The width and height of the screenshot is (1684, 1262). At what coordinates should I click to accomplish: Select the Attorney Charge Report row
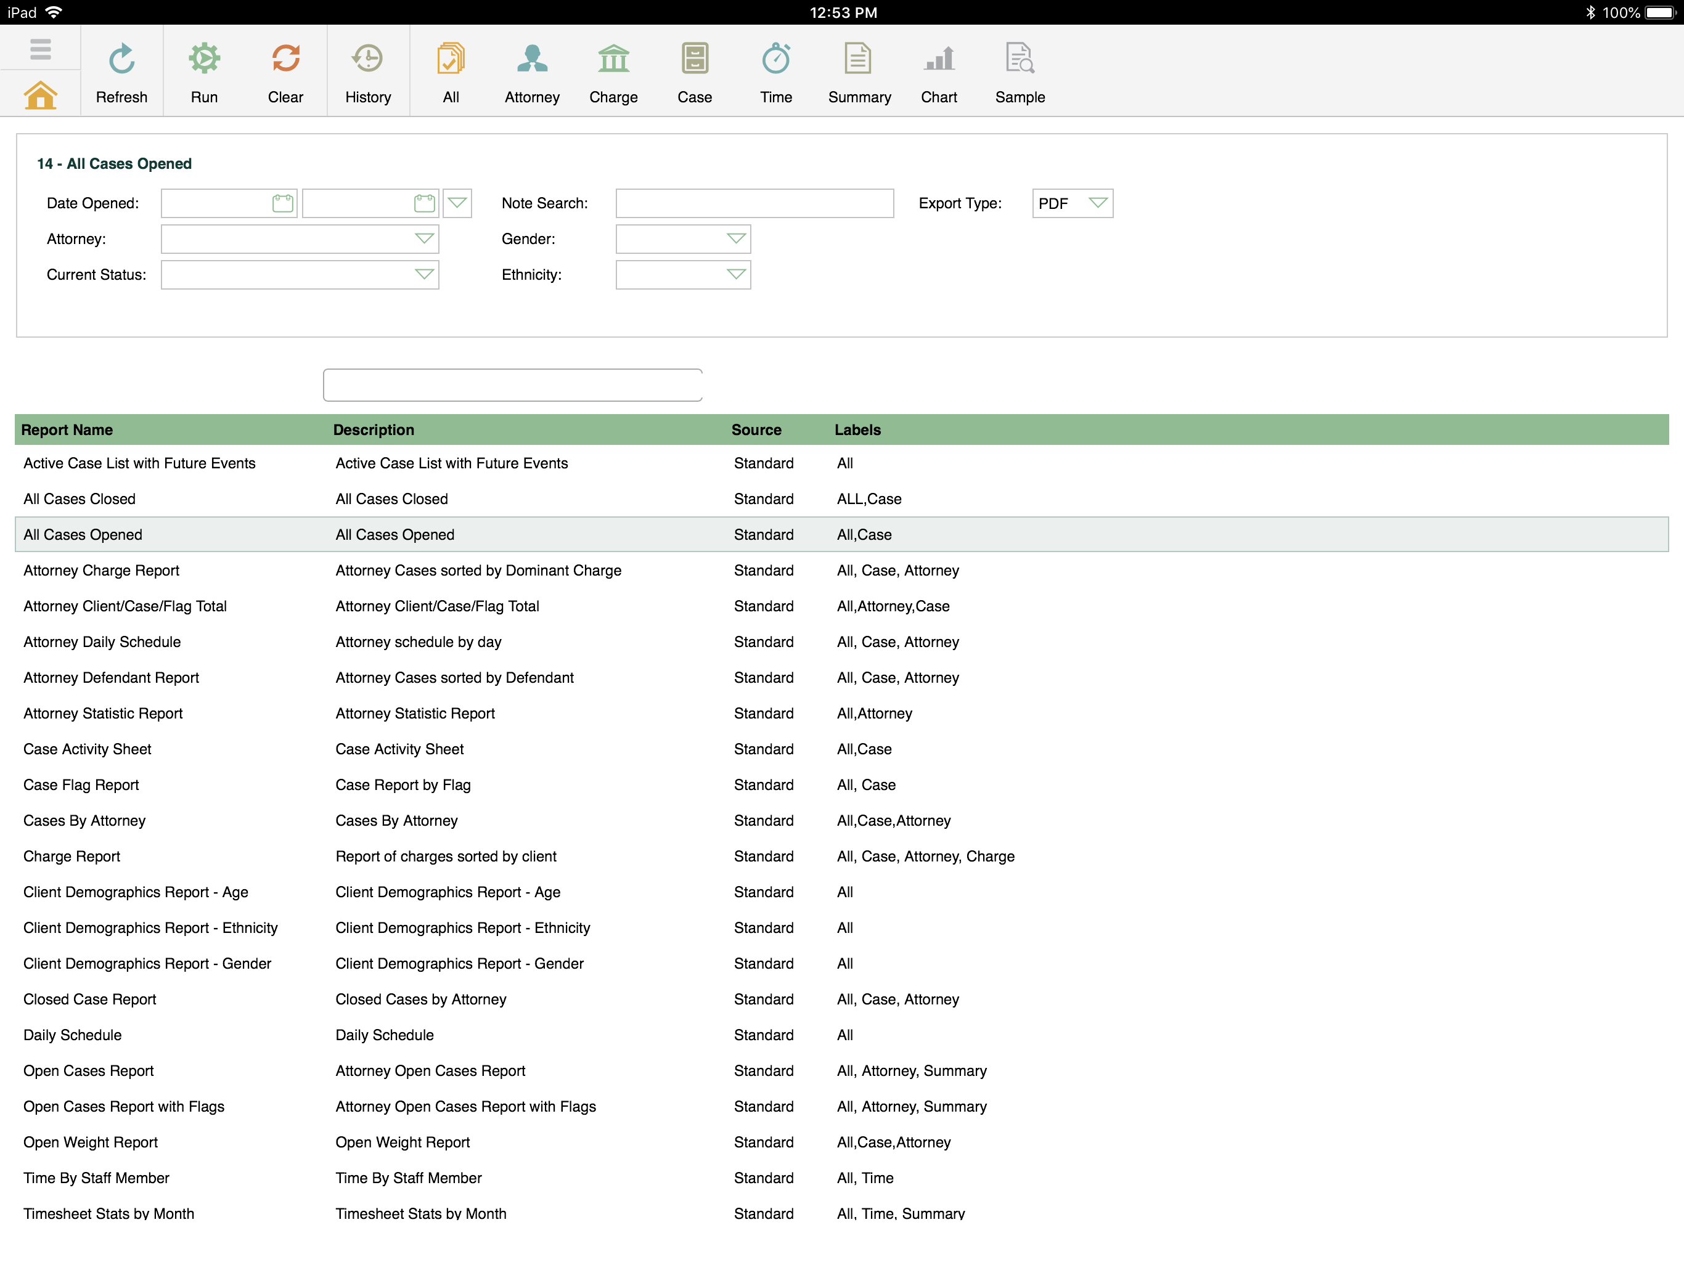842,570
